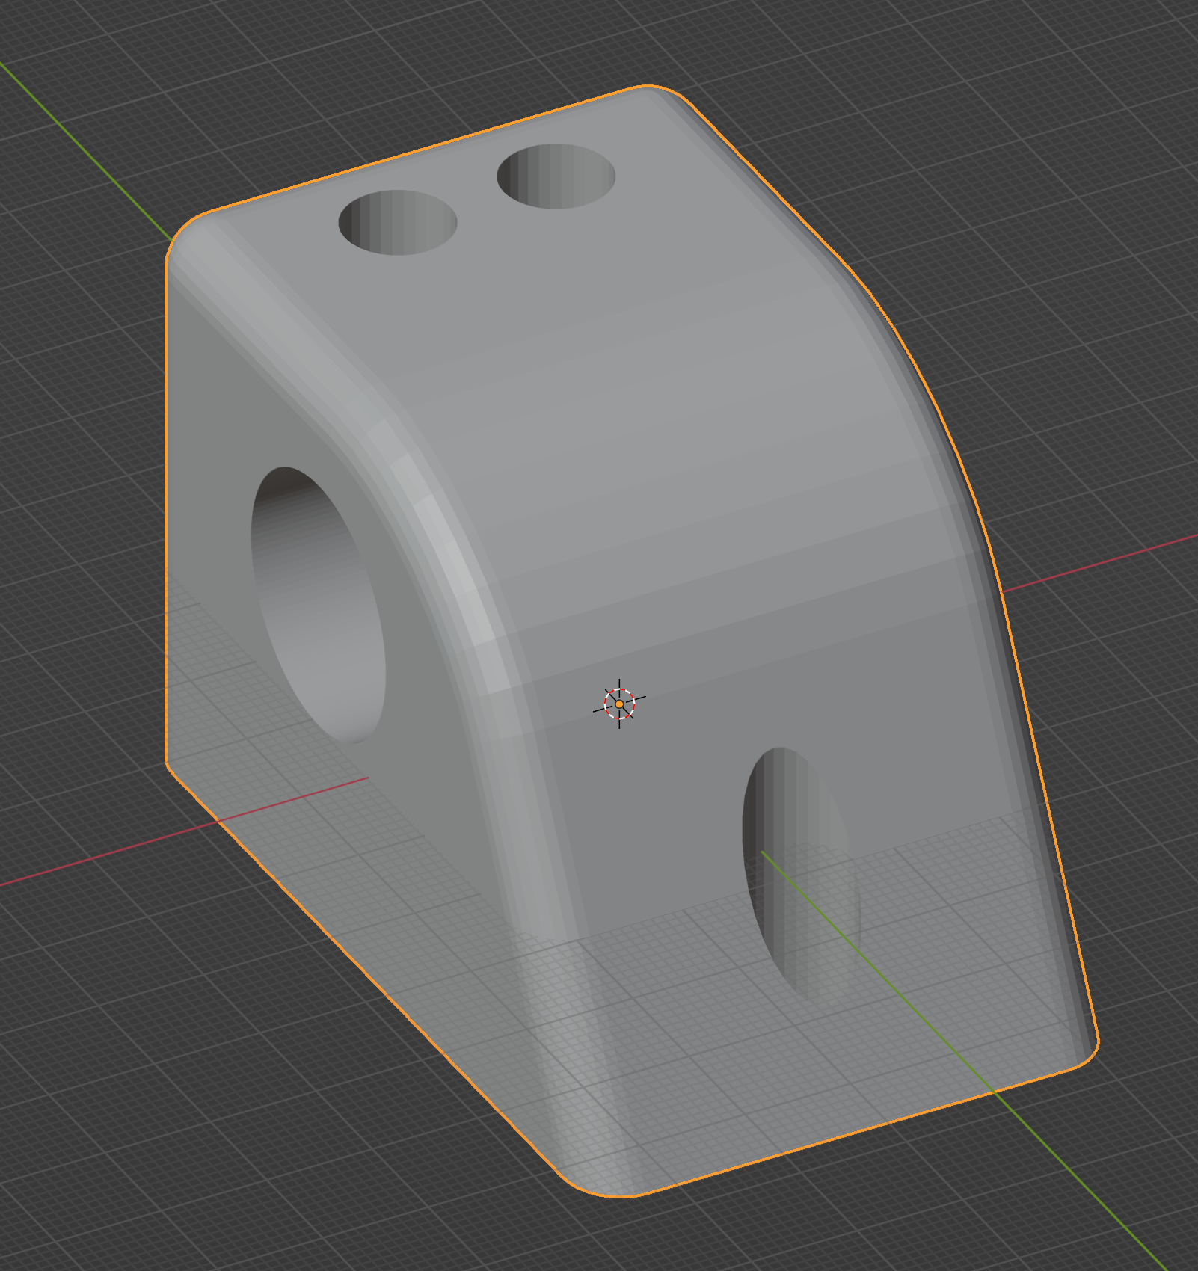Image resolution: width=1198 pixels, height=1271 pixels.
Task: Click the oval hole on the curved front face
Action: coord(801,875)
